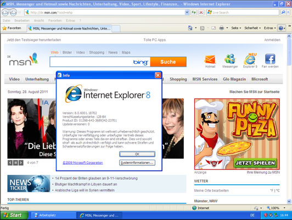Open the Extras menu in menu bar
292x220 pixels.
pyautogui.click(x=70, y=20)
